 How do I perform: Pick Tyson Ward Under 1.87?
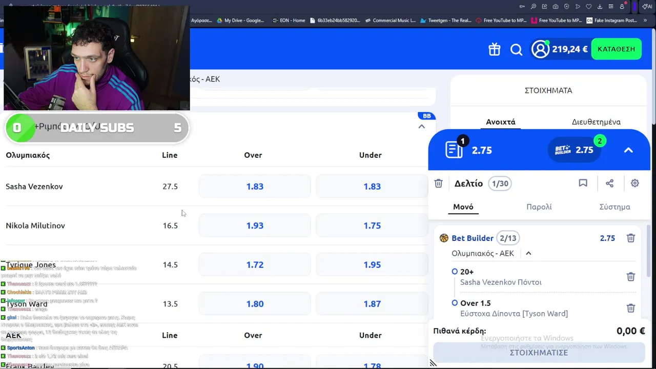[372, 304]
